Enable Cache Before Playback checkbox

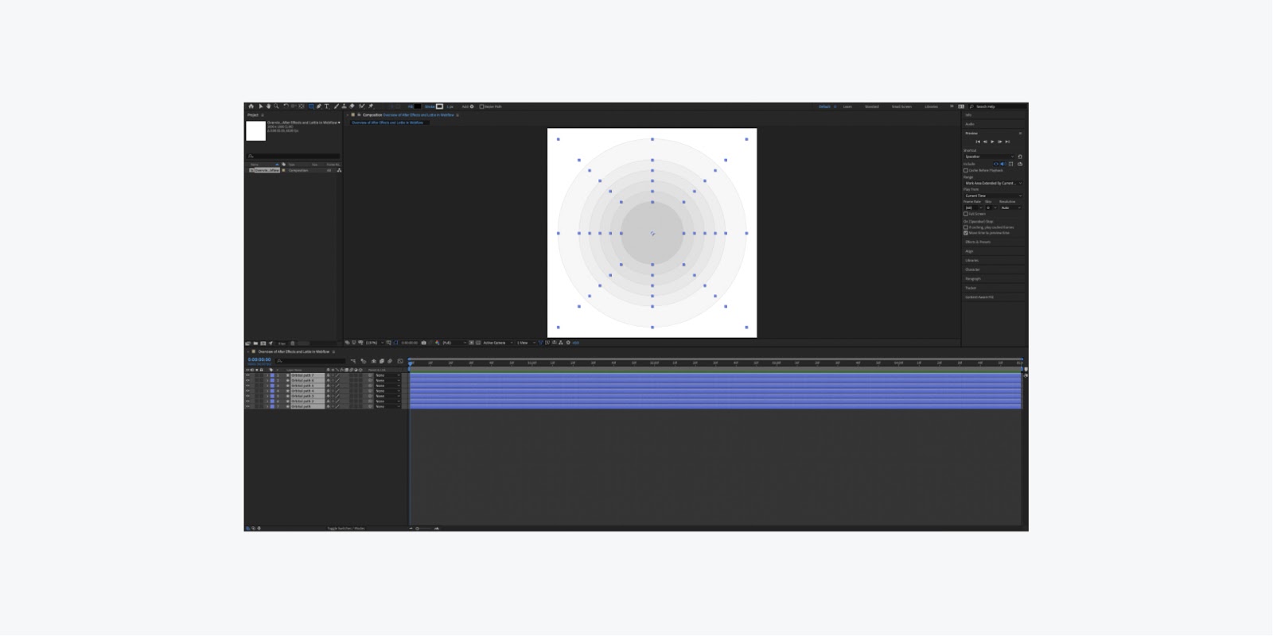pos(966,170)
